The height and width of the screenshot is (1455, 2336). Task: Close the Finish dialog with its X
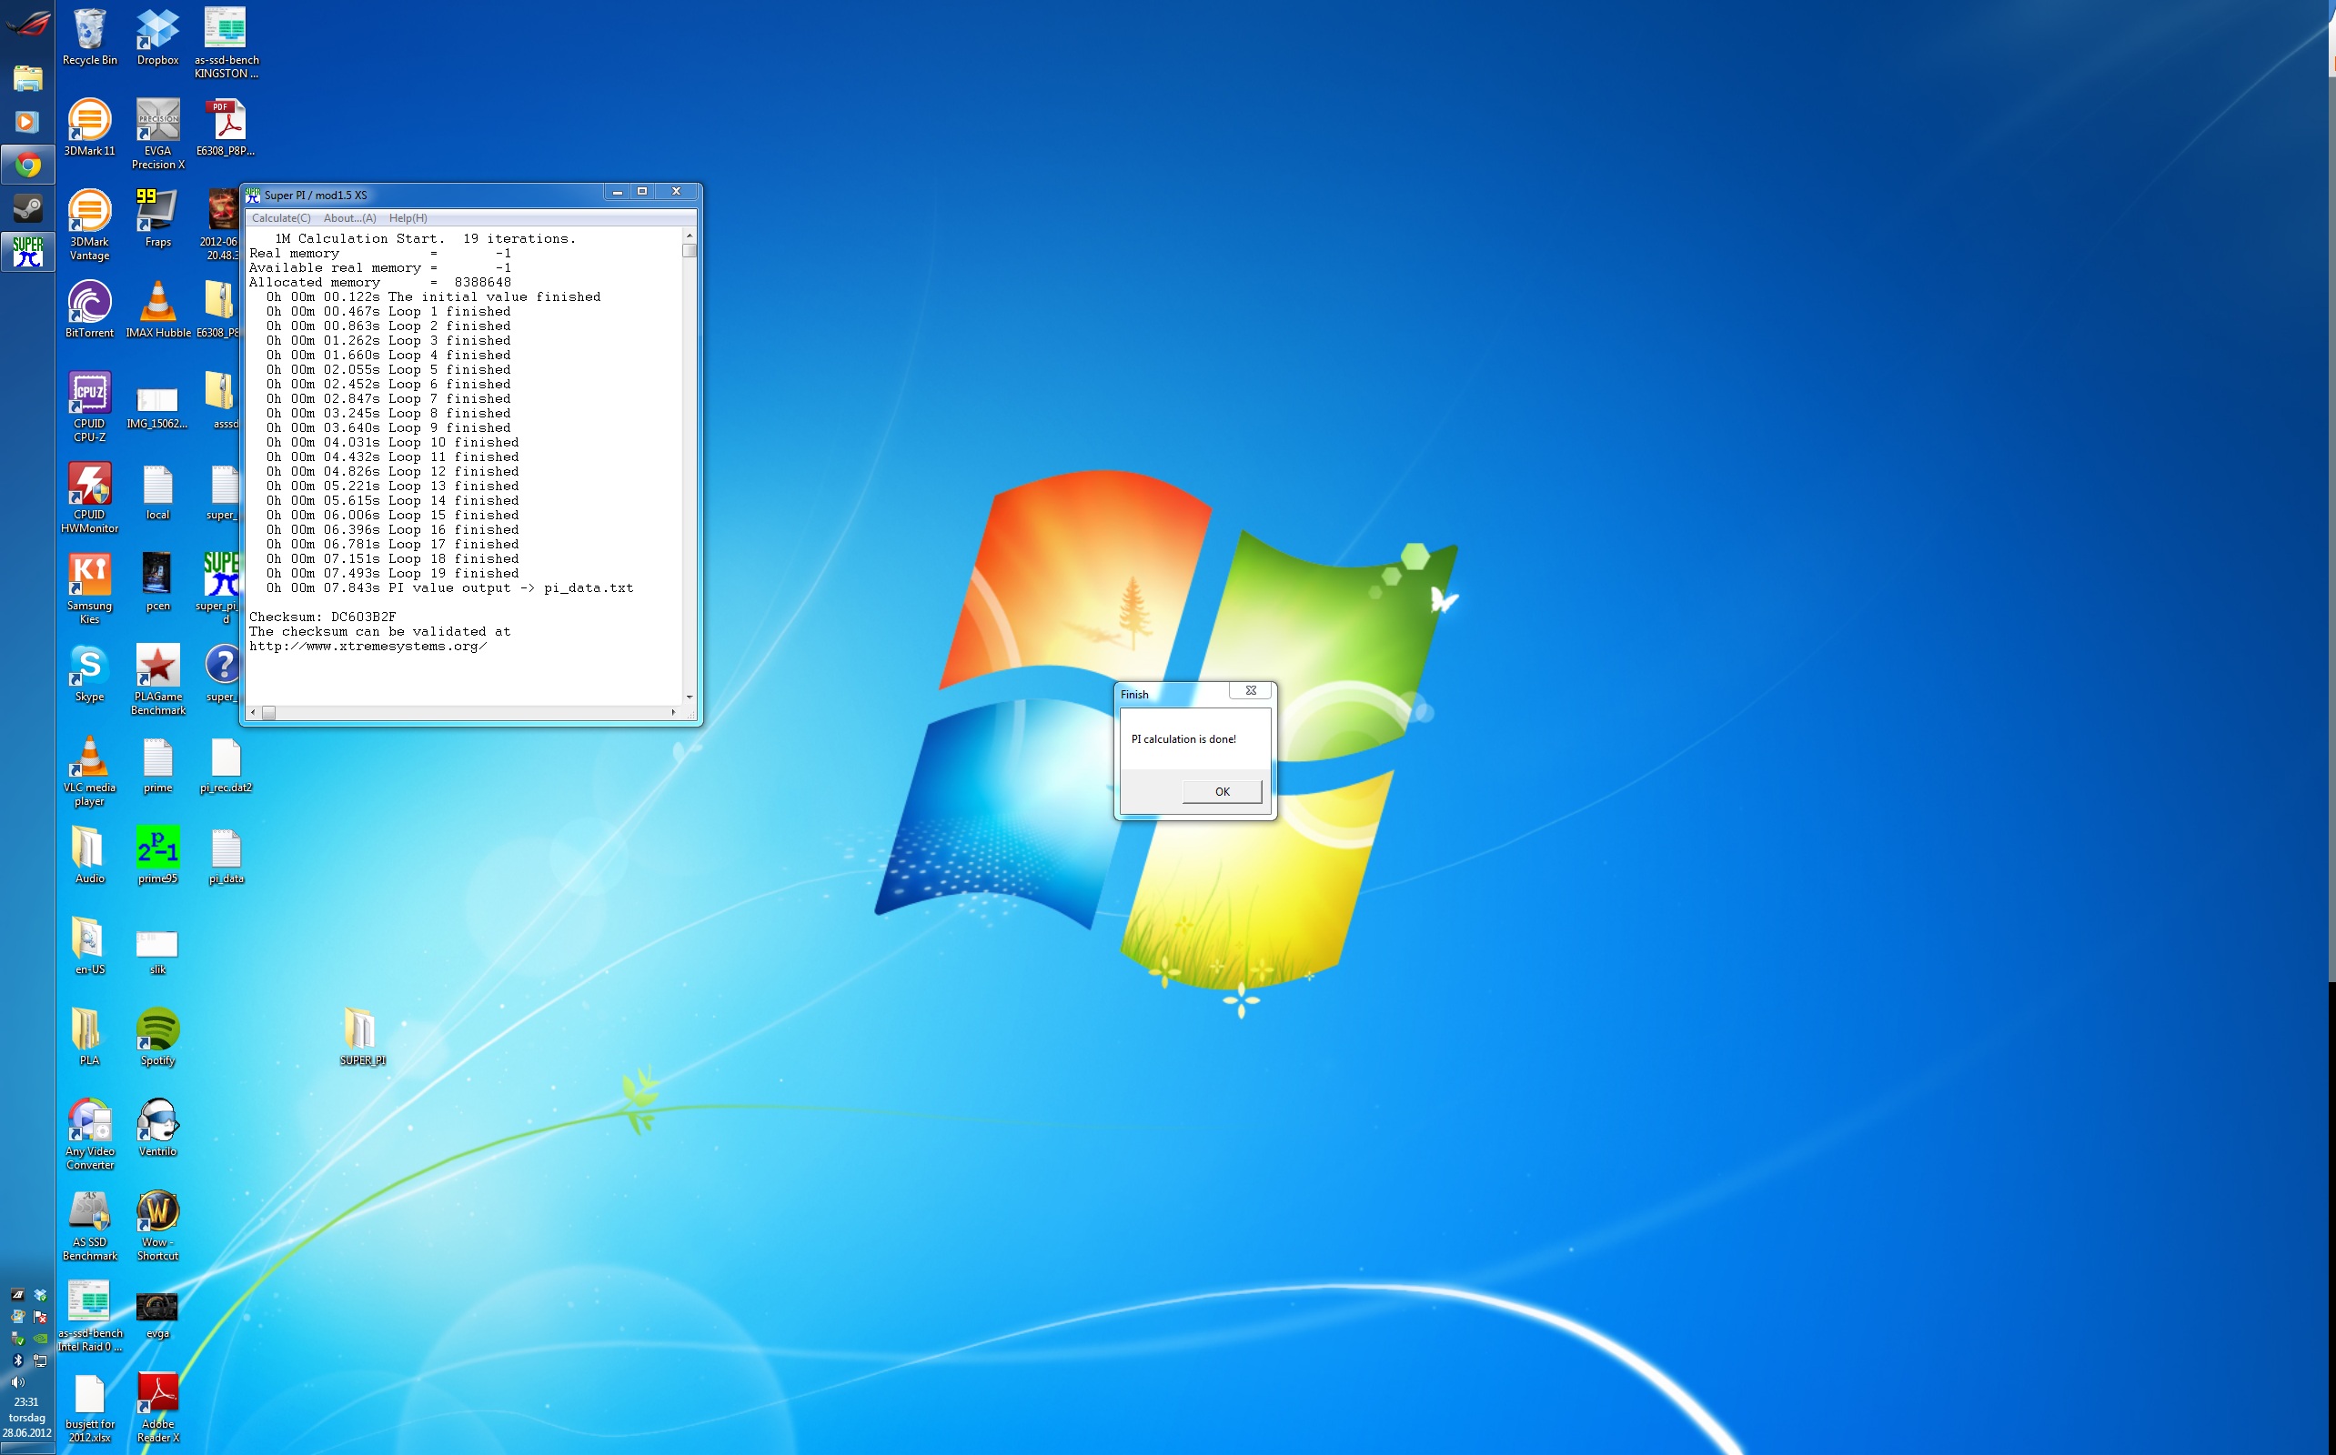click(1250, 690)
